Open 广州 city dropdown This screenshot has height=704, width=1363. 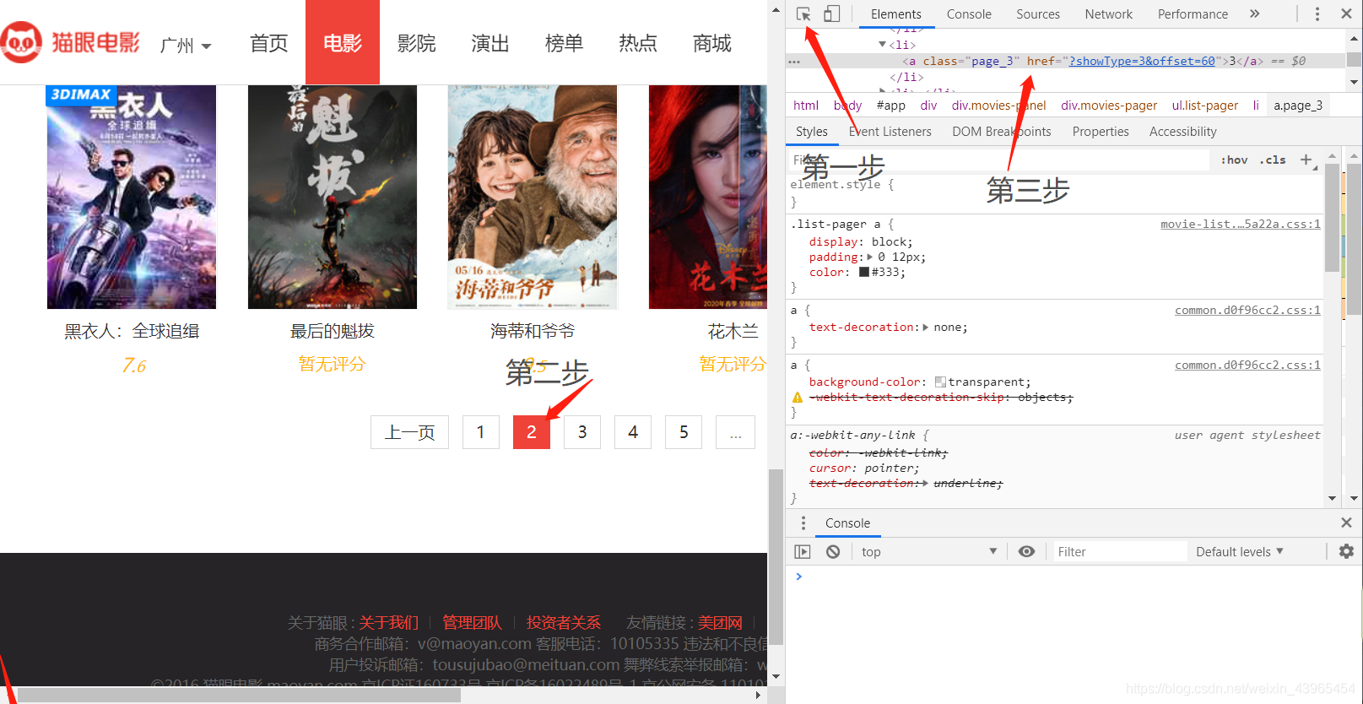(186, 45)
